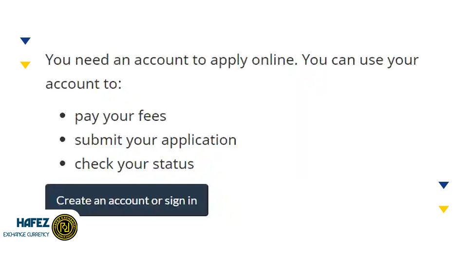Image resolution: width=471 pixels, height=268 pixels.
Task: Click the Create an account or sign in button
Action: point(127,200)
